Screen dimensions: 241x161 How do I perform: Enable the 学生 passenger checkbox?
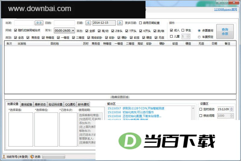pos(183,30)
